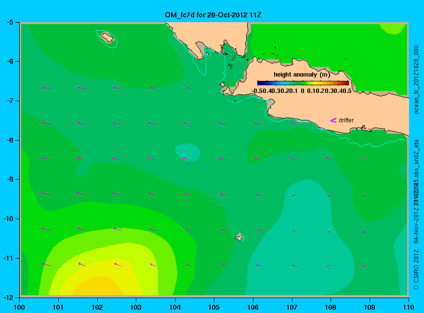Viewport: 424px width, 313px height.
Task: Click latitude label -6 on the y-axis
Action: click(x=10, y=62)
